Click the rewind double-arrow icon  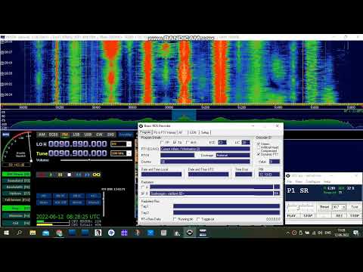tap(79, 175)
